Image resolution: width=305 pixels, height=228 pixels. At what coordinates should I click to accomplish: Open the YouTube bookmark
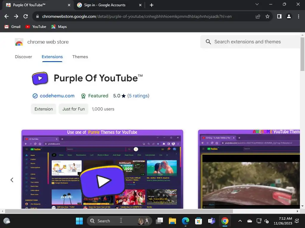coord(36,27)
